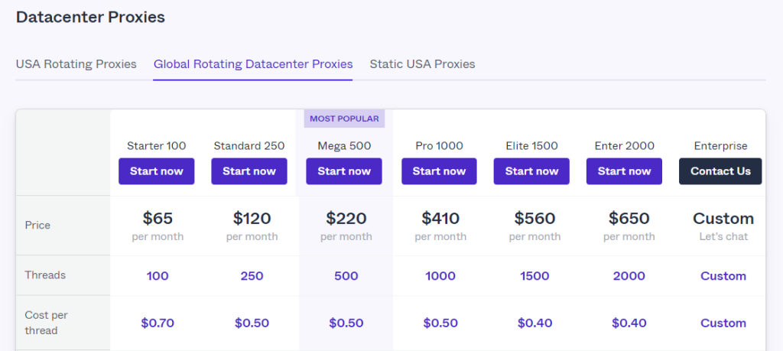Click the Enterprise plan name
The image size is (783, 351).
pos(720,145)
